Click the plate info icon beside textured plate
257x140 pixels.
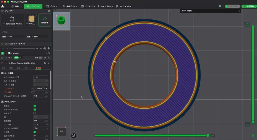[36, 16]
